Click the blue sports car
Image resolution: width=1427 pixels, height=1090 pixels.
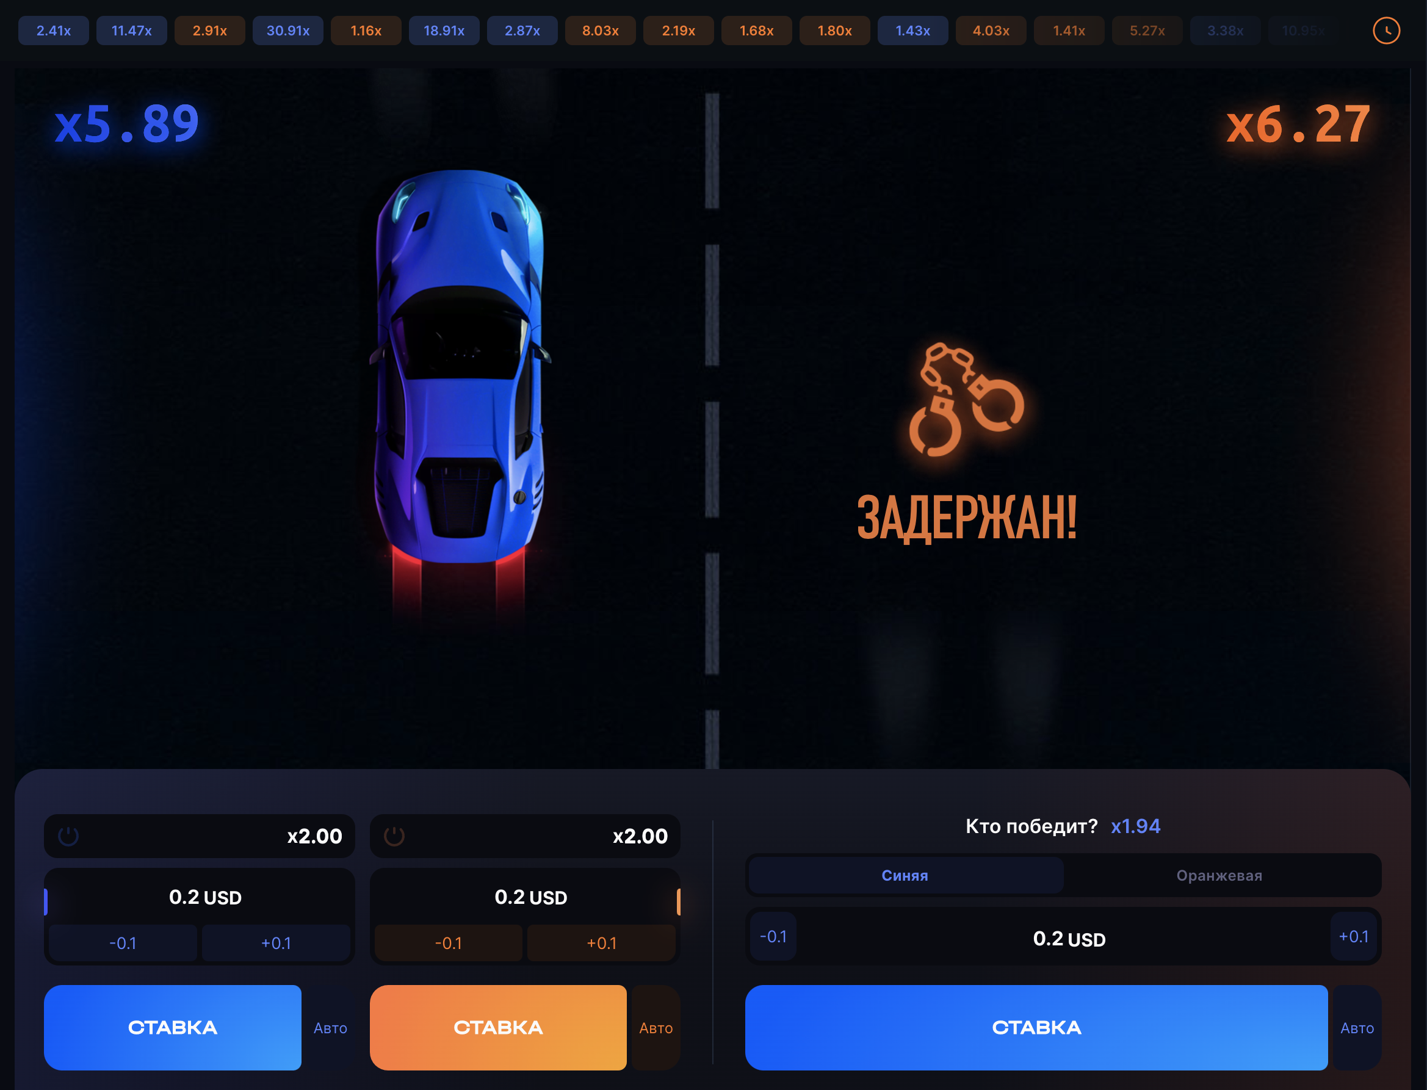[460, 367]
